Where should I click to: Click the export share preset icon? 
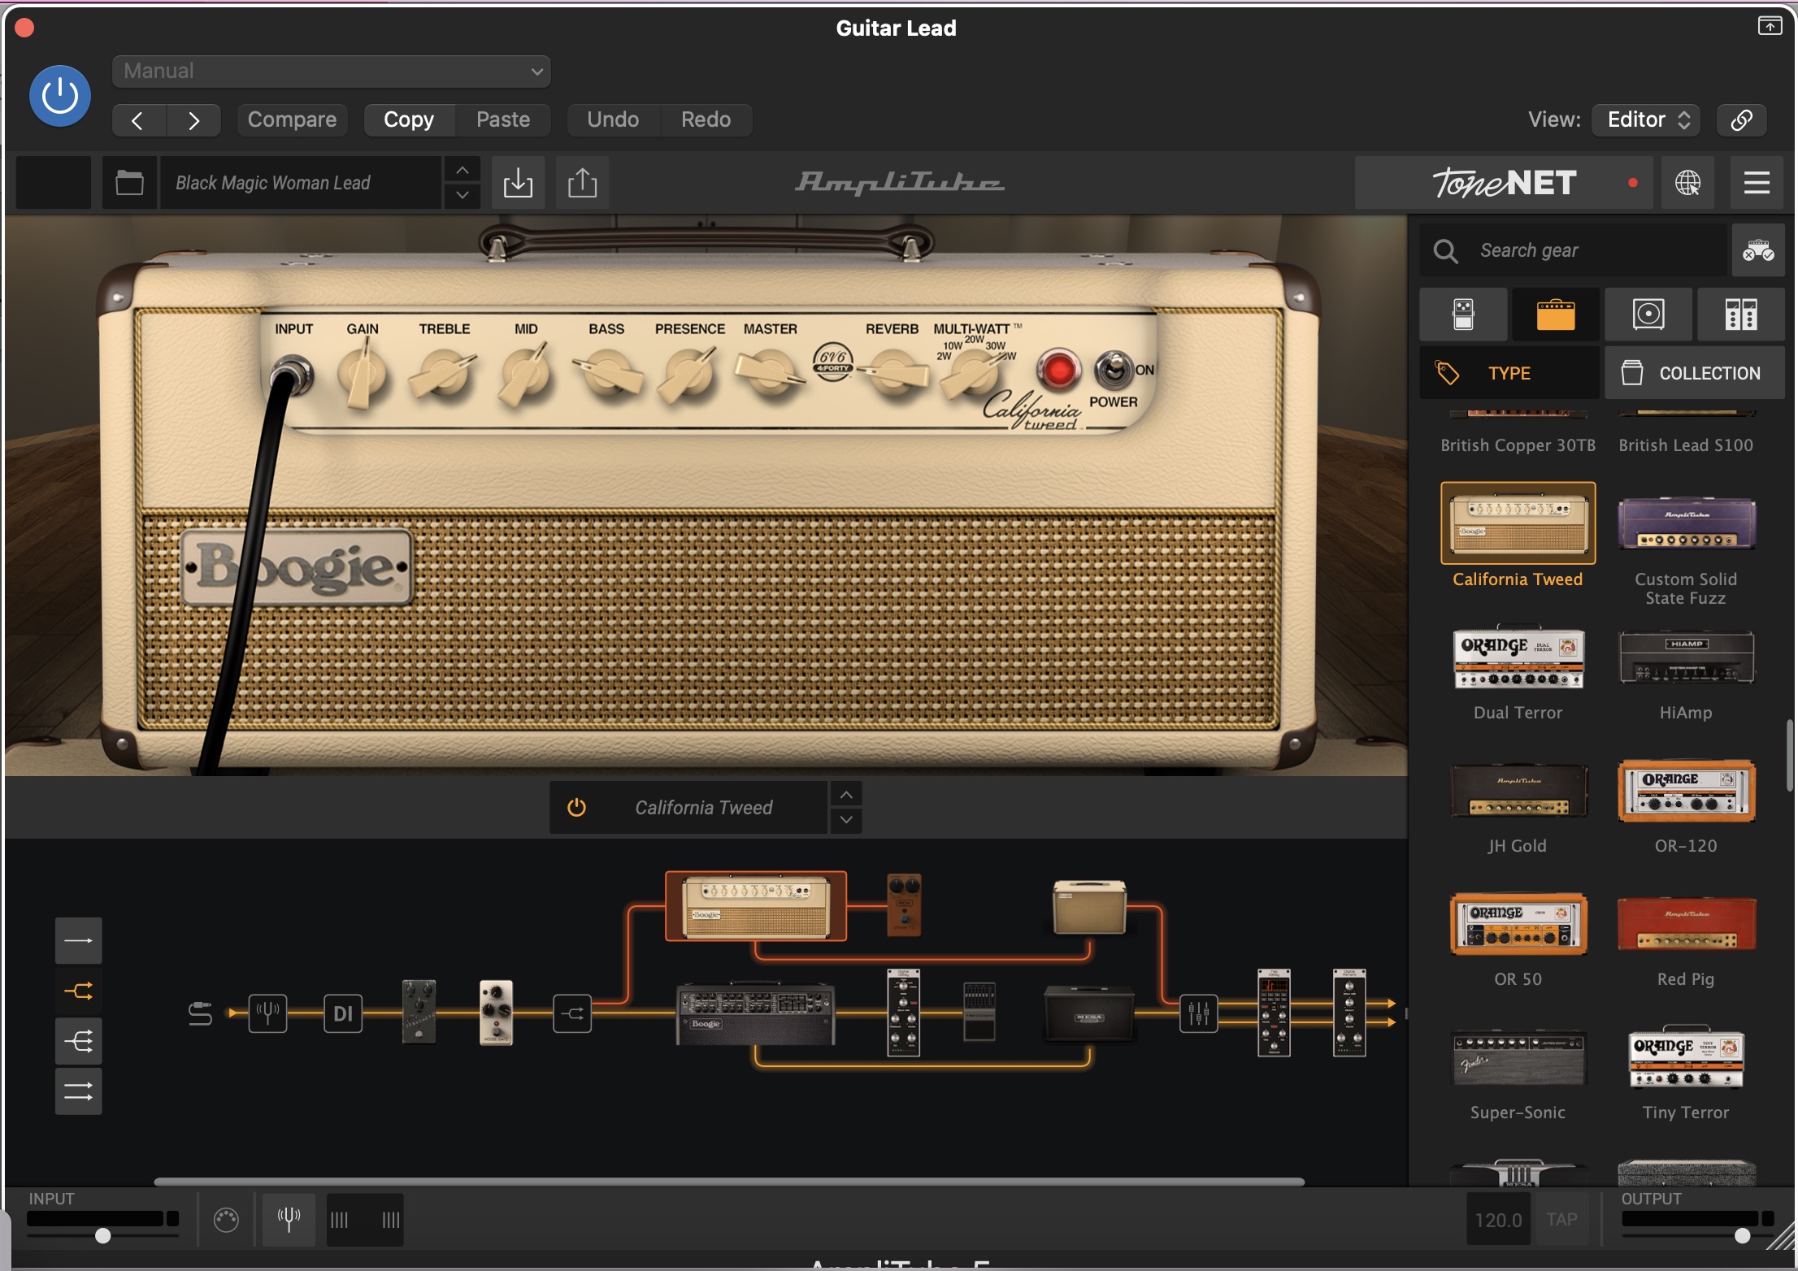(582, 183)
